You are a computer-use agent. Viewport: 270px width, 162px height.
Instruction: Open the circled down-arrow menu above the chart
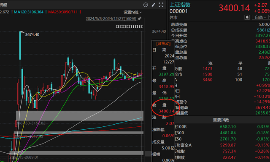pyautogui.click(x=146, y=5)
